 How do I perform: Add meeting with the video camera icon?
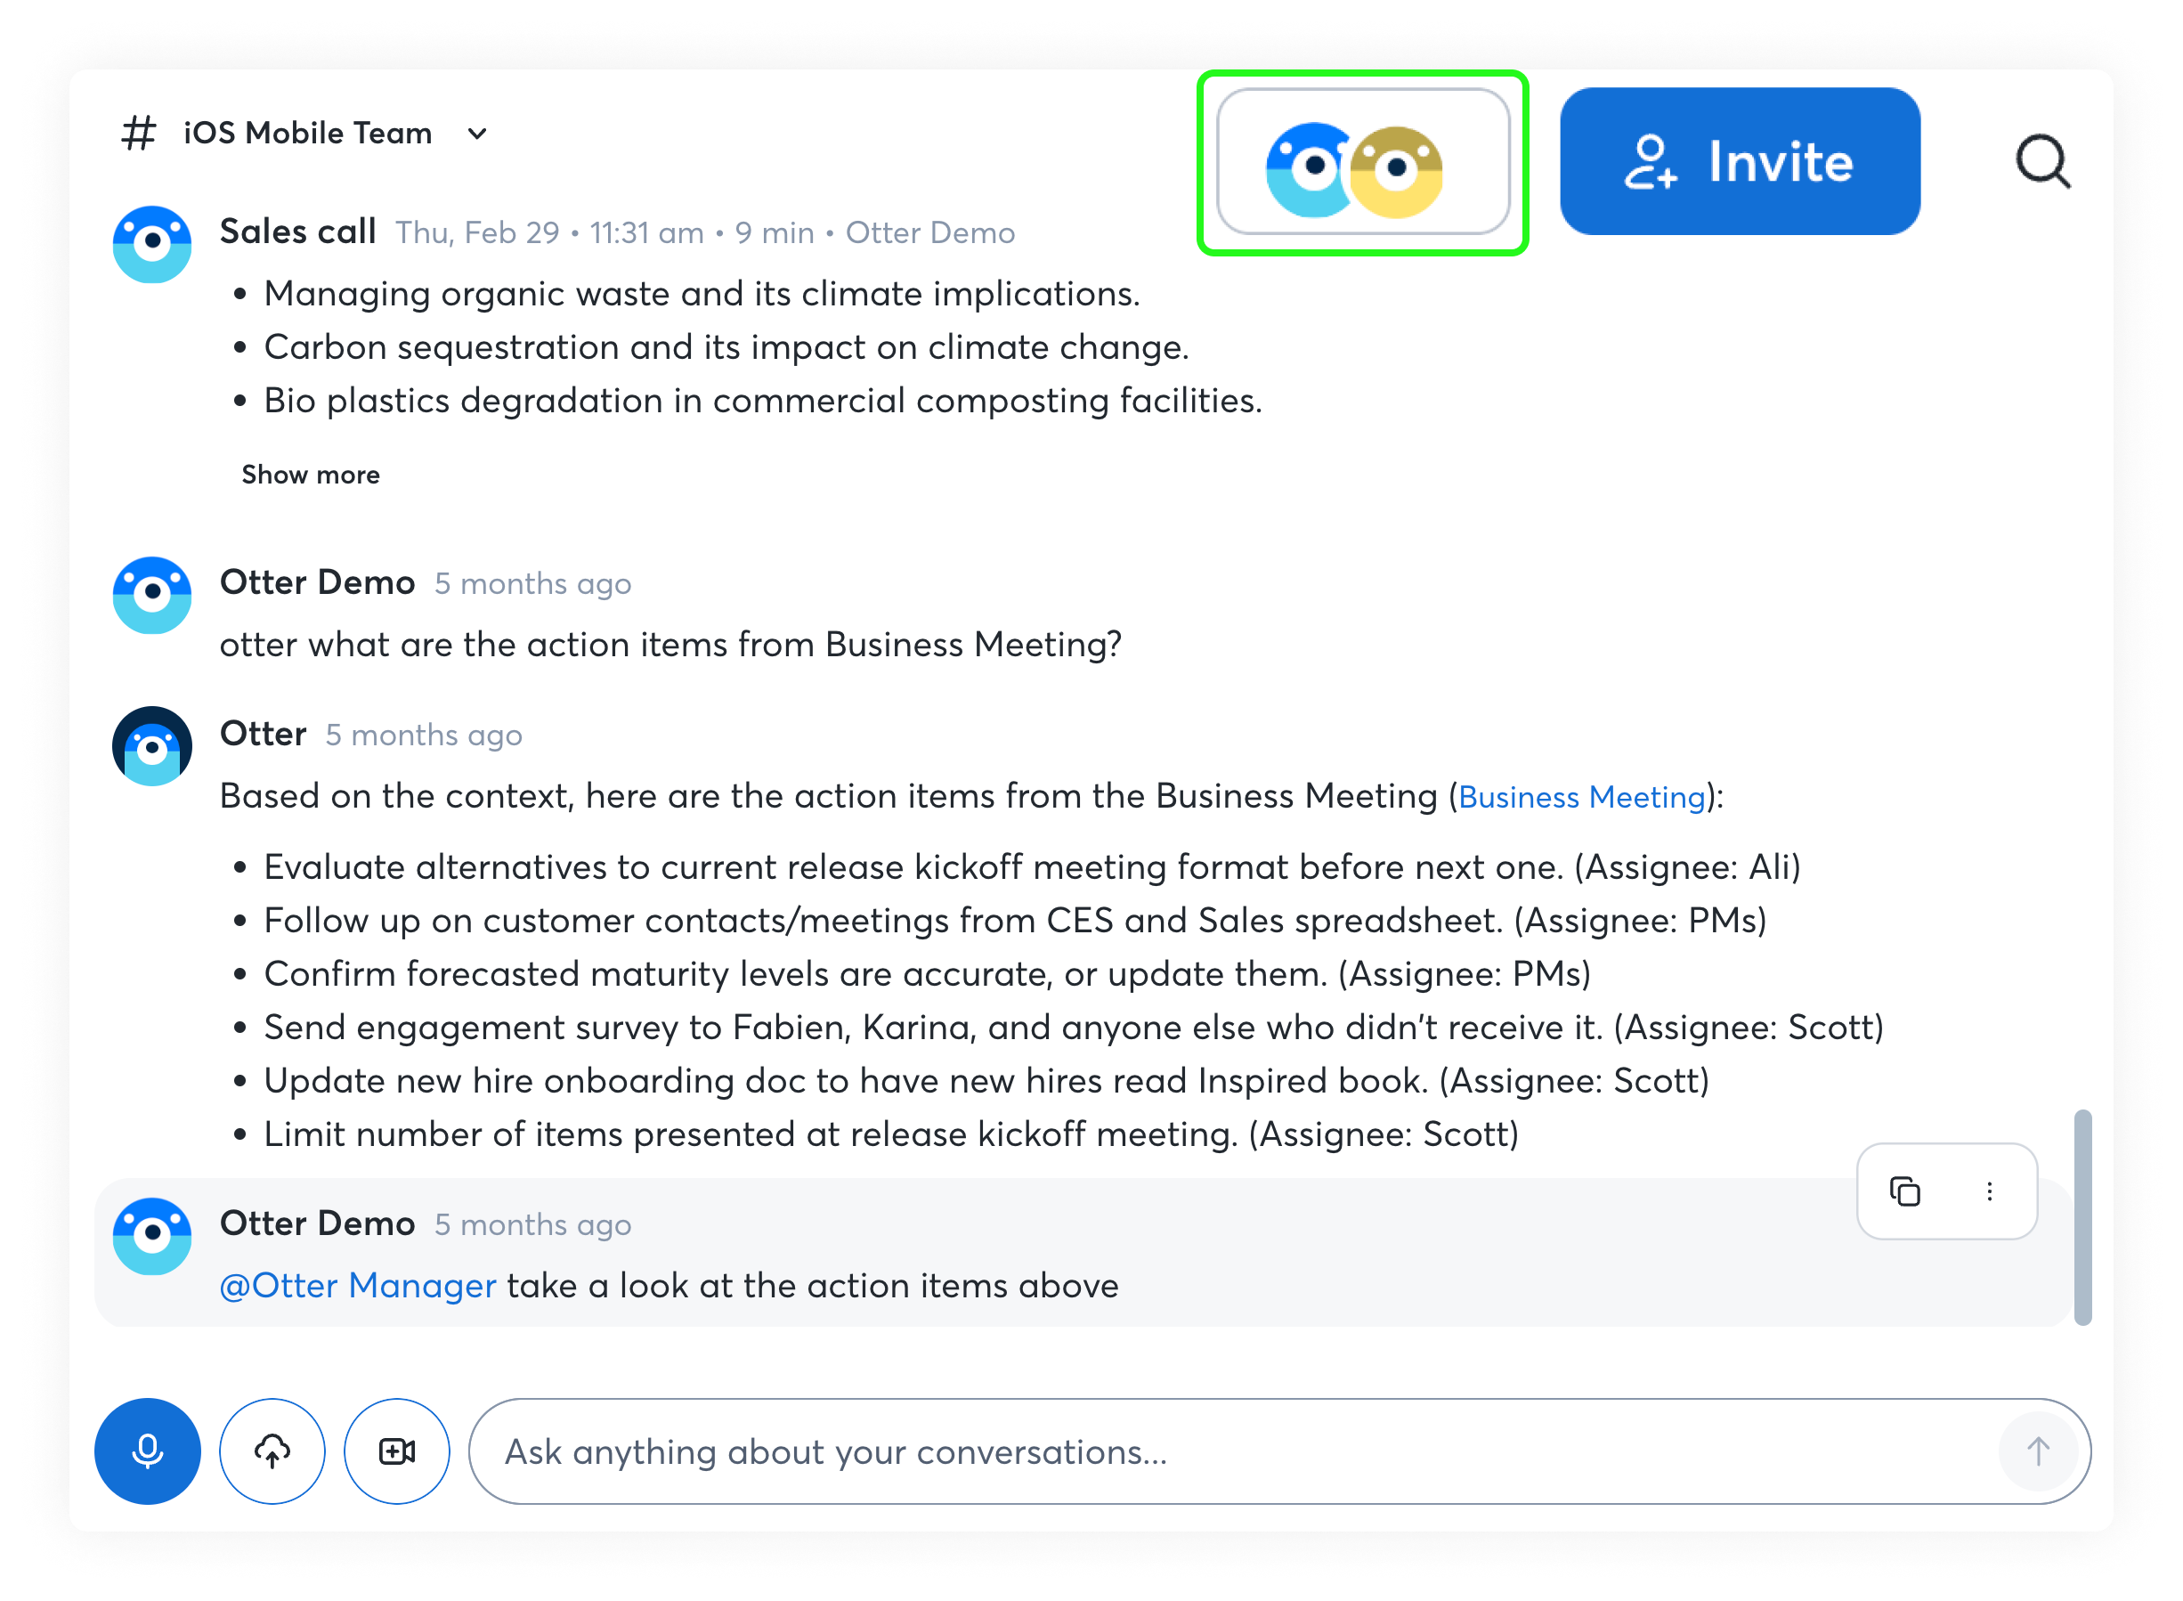click(x=397, y=1451)
